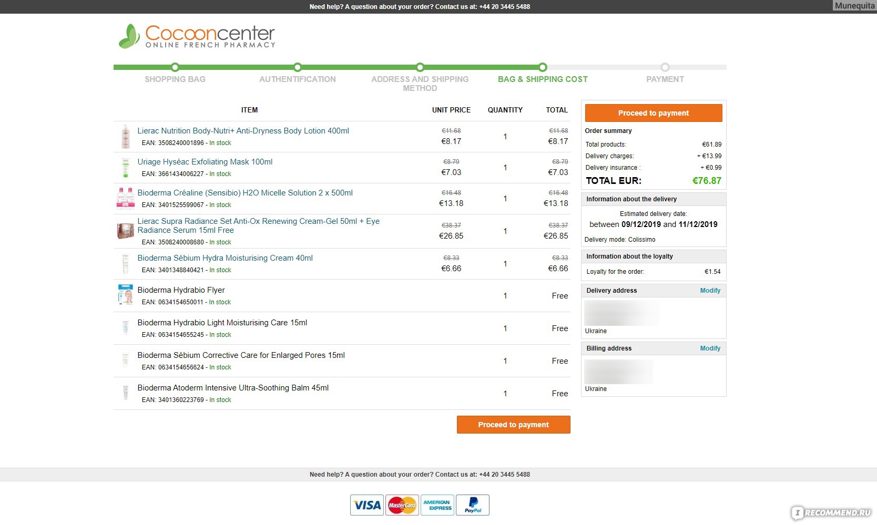Click the ITEM column header
This screenshot has width=877, height=525.
[249, 110]
